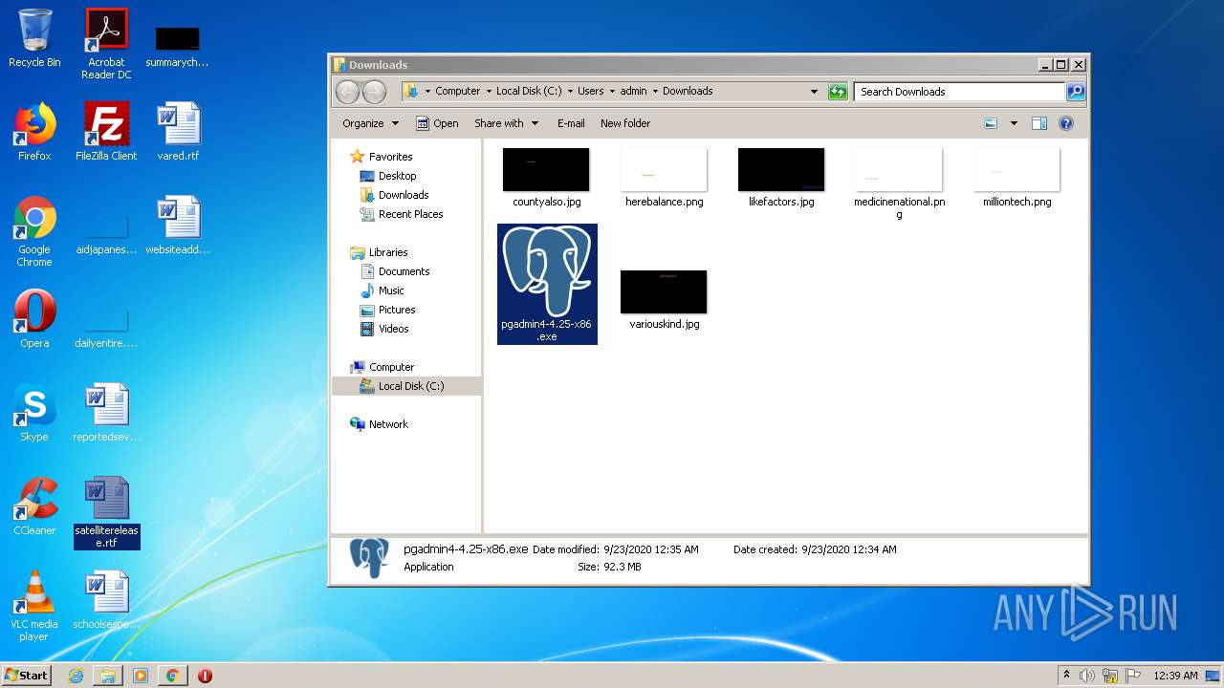Open address bar history dropdown
The image size is (1224, 688).
click(x=814, y=92)
